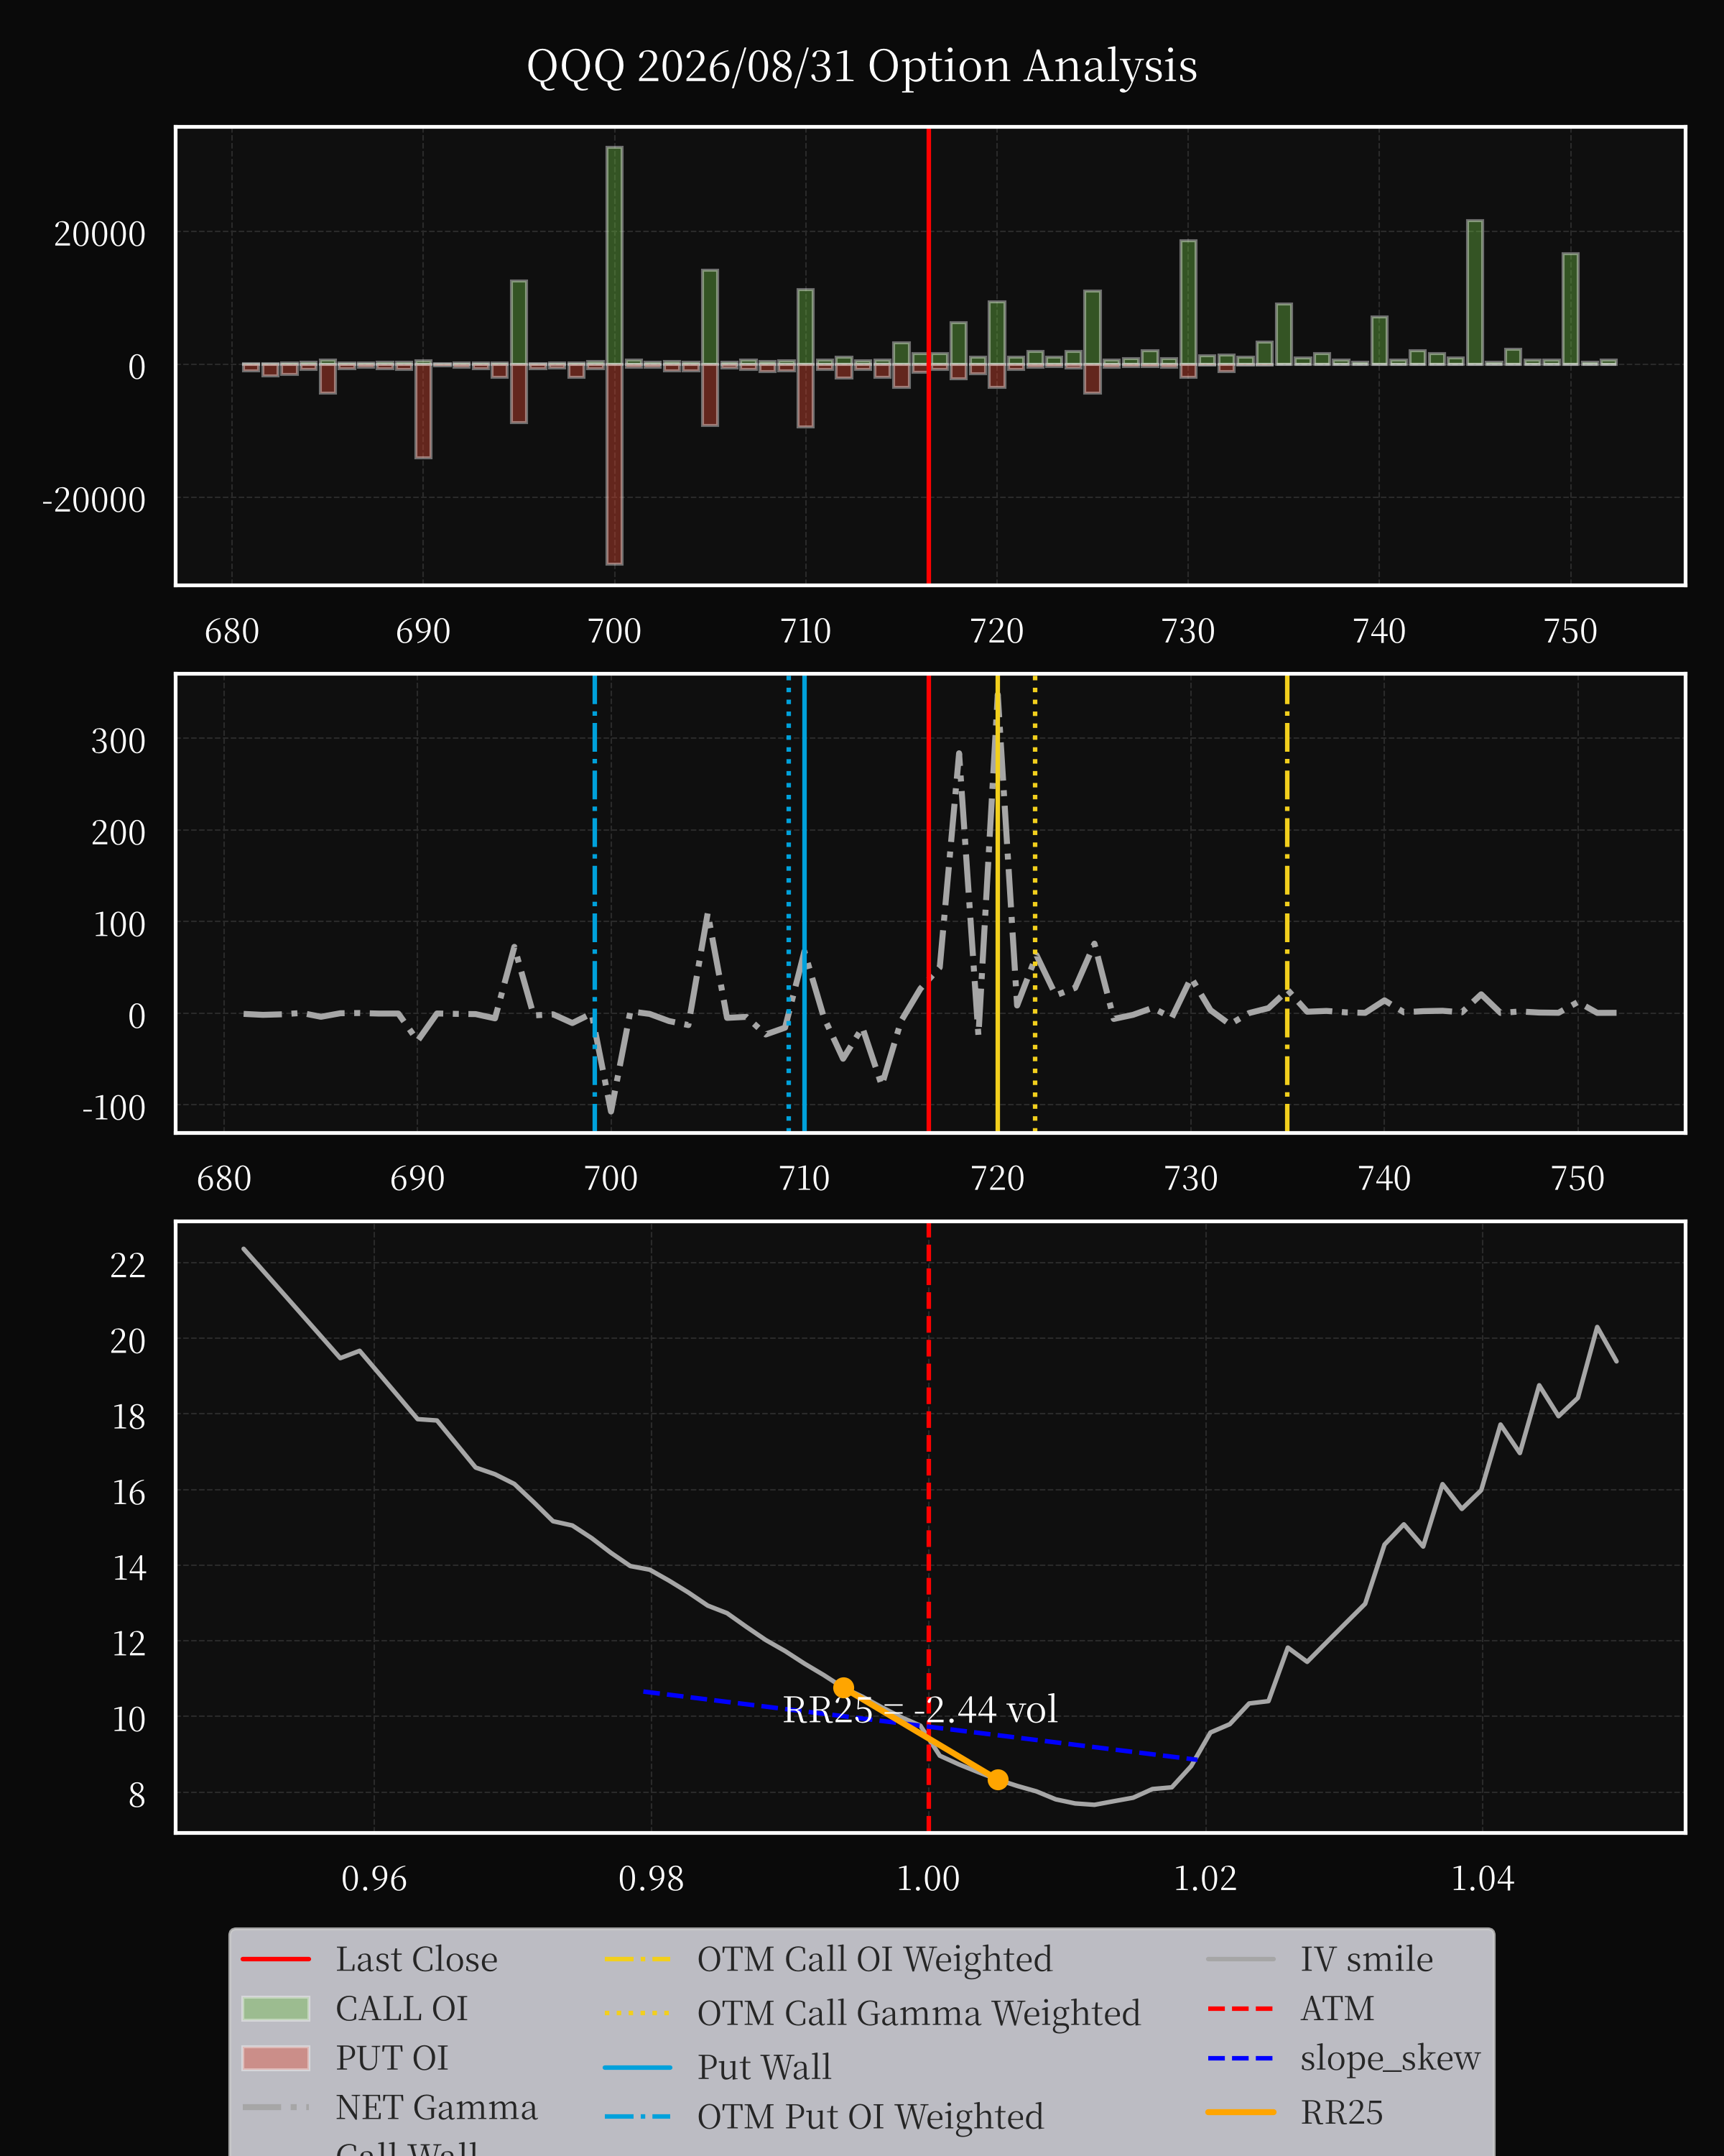Click the "-20000" y-axis label
This screenshot has height=2156, width=1724.
coord(94,500)
